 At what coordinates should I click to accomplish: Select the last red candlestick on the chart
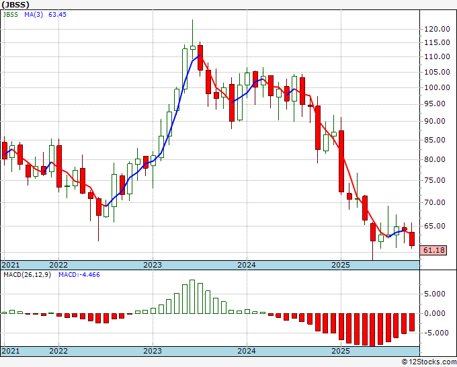(412, 239)
